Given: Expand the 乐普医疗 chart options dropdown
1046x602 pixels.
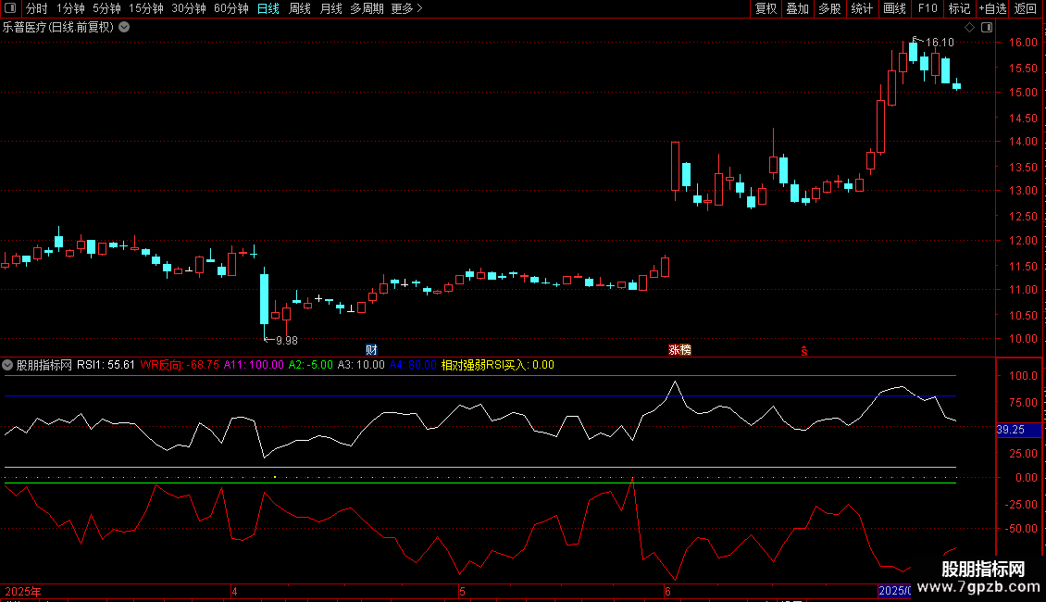Looking at the screenshot, I should tap(124, 28).
